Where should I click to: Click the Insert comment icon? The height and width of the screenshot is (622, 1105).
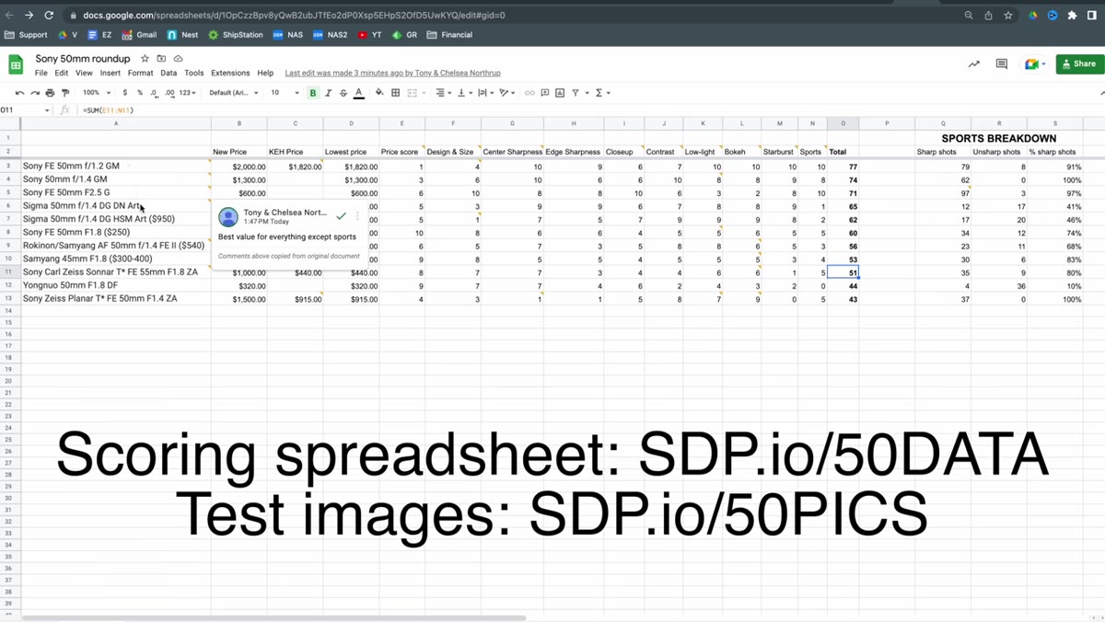pyautogui.click(x=545, y=93)
